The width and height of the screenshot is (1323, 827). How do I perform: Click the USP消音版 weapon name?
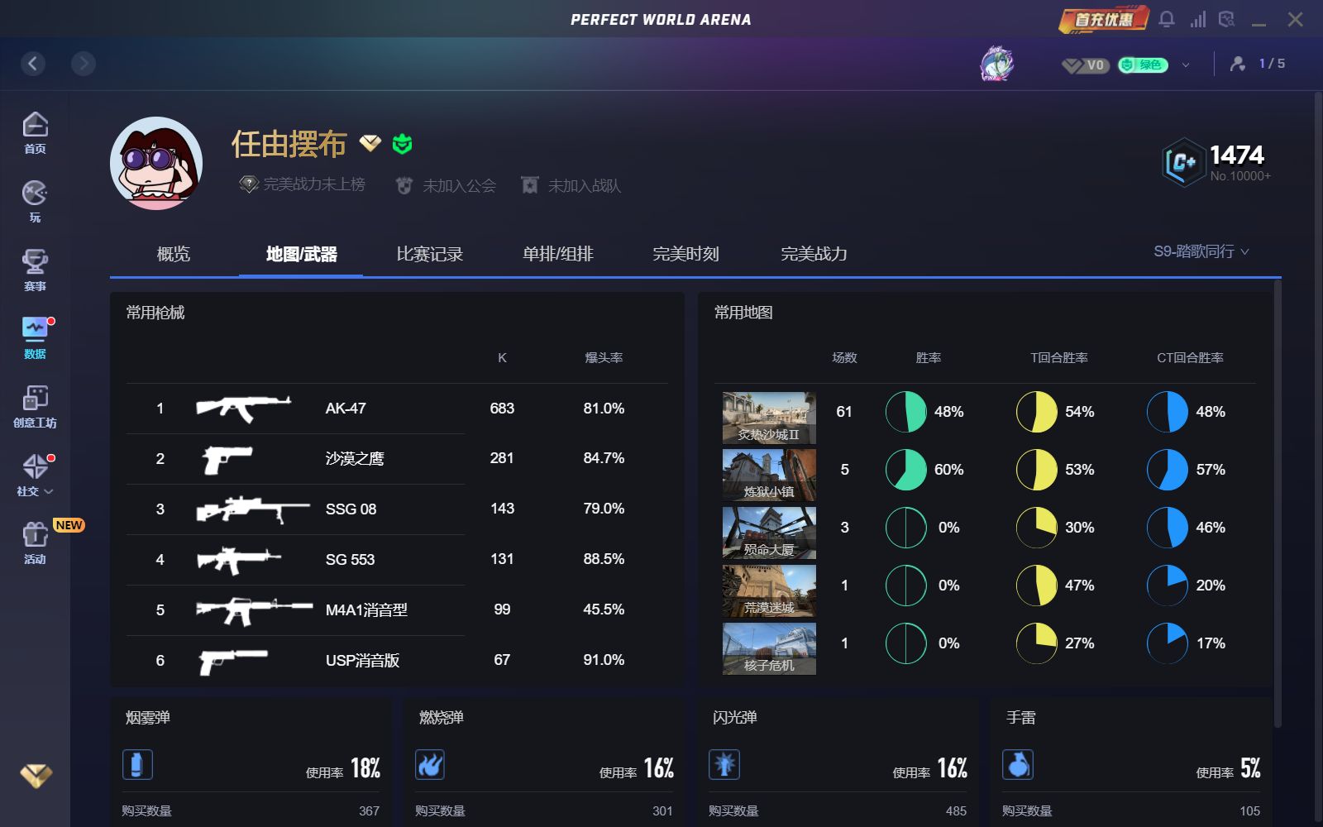click(x=362, y=661)
